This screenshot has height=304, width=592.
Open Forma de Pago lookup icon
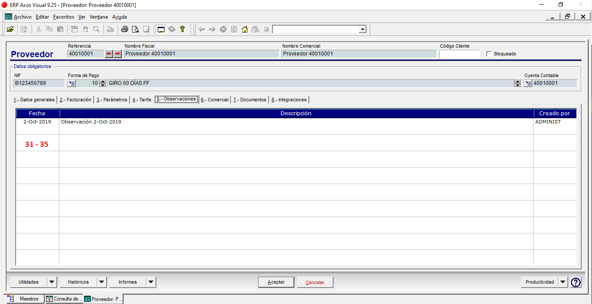(72, 83)
